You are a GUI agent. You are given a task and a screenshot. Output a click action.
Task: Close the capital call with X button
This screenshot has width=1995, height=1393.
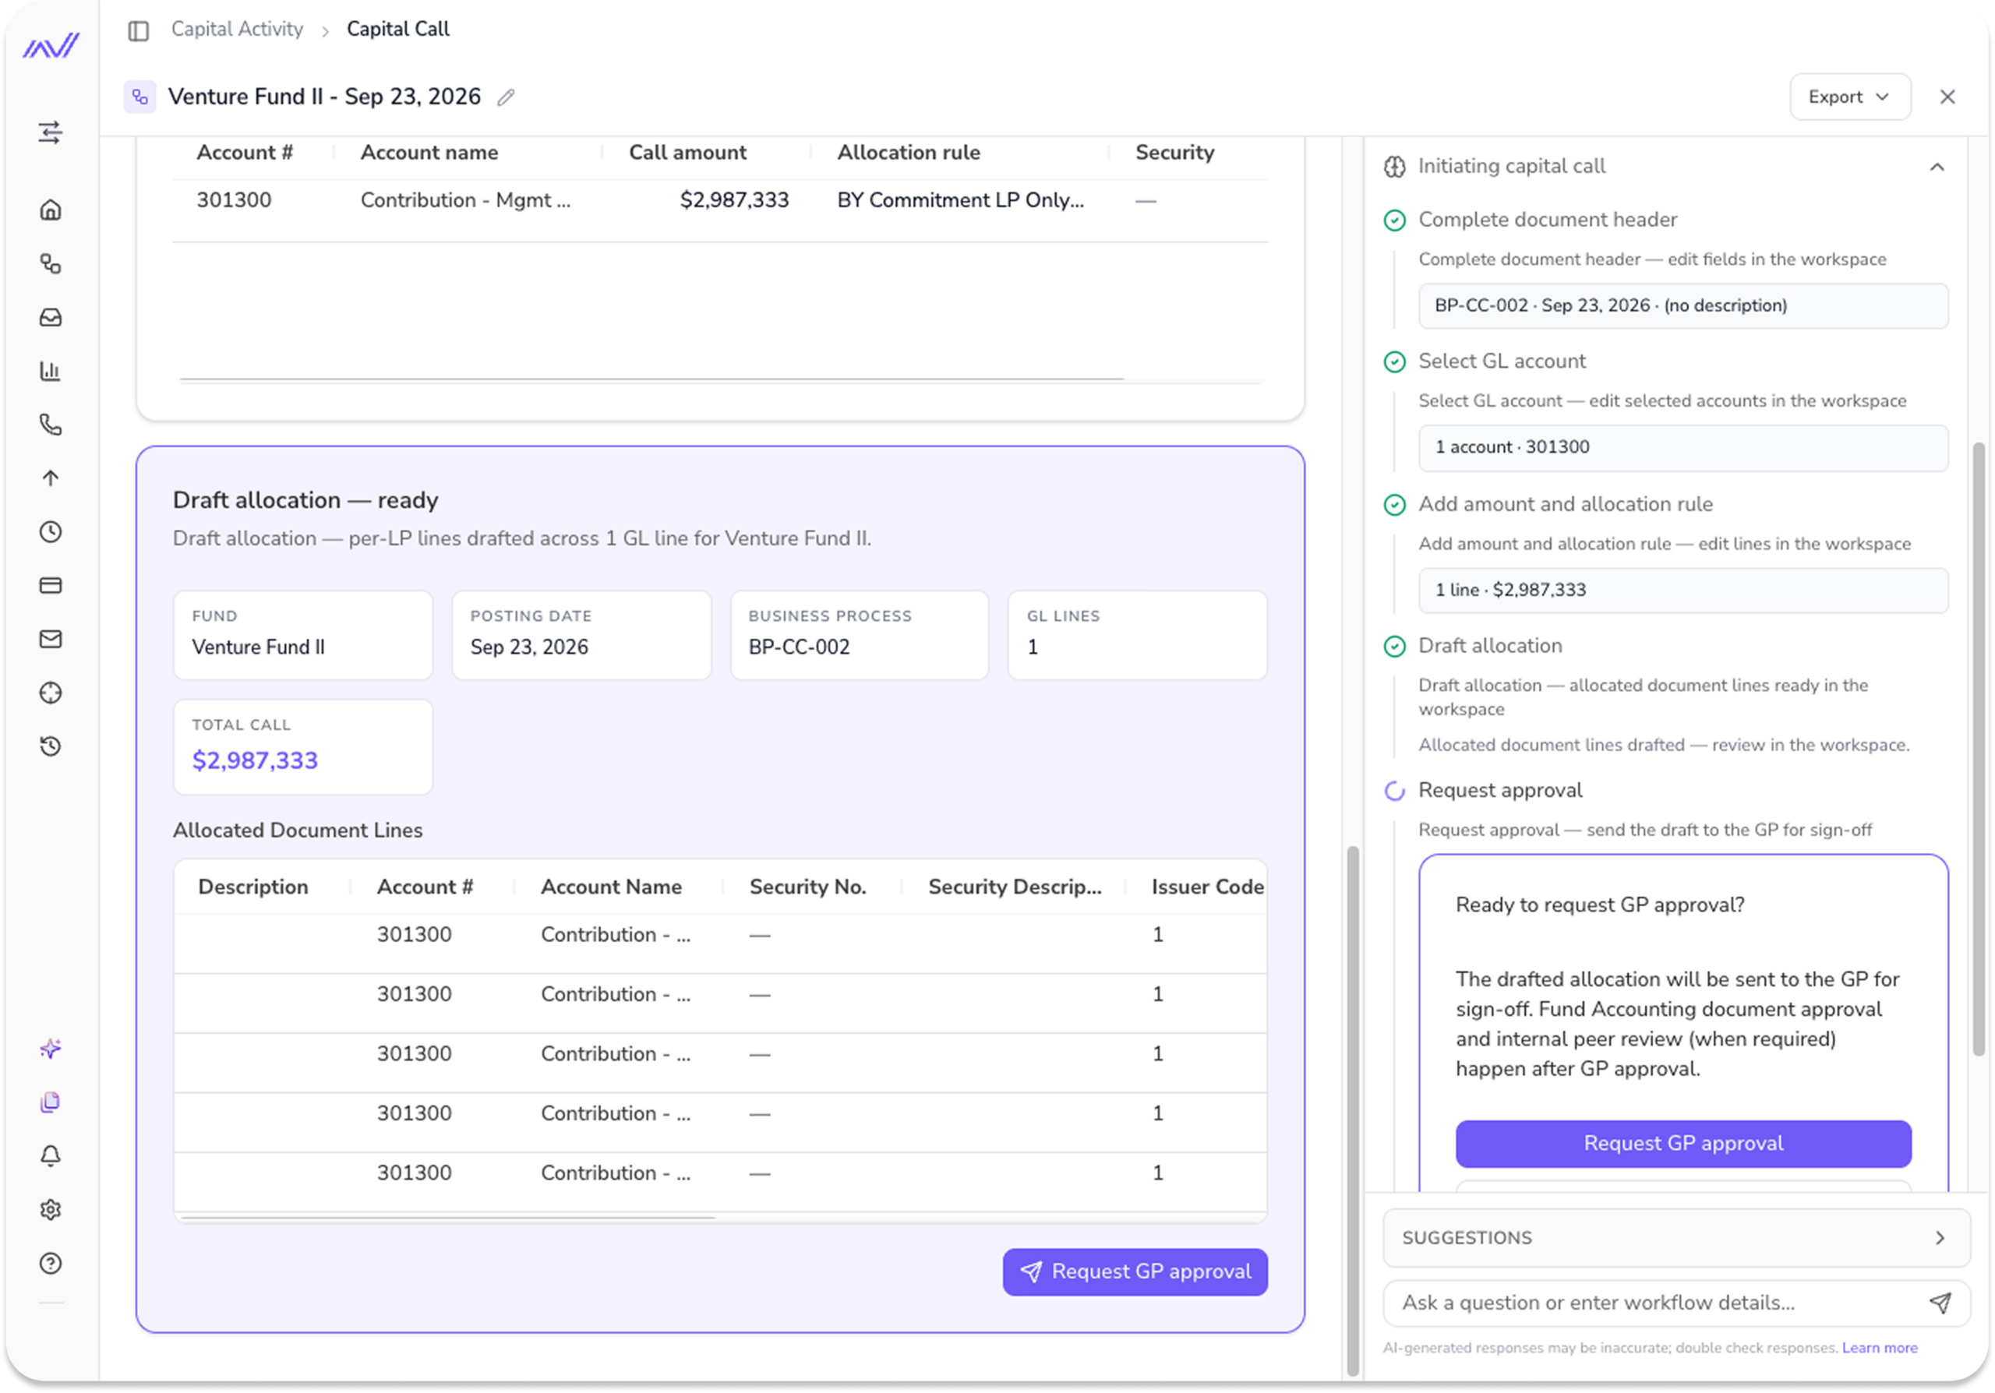[x=1947, y=97]
